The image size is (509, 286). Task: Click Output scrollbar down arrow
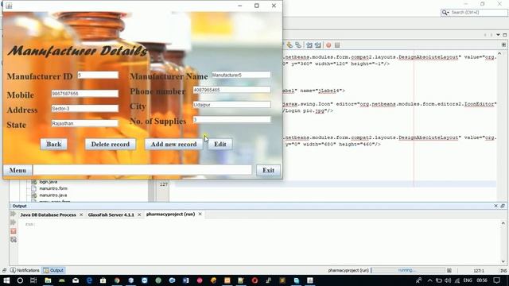click(x=503, y=261)
